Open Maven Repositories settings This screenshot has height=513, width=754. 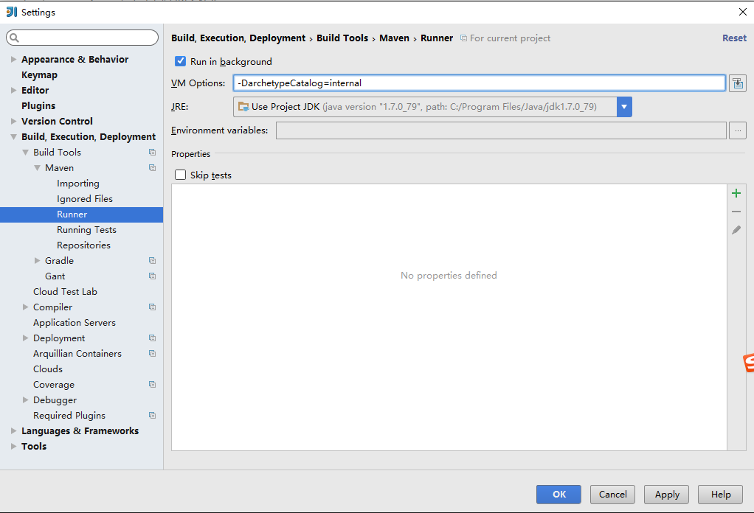point(83,245)
